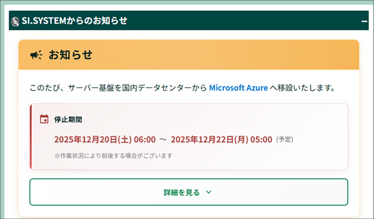Click the SI.SYSTEM logo icon in header

point(16,21)
